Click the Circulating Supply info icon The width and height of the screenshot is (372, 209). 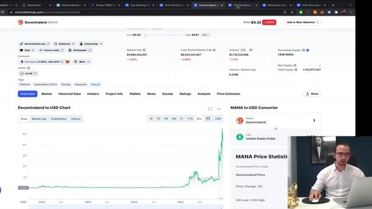click(303, 51)
